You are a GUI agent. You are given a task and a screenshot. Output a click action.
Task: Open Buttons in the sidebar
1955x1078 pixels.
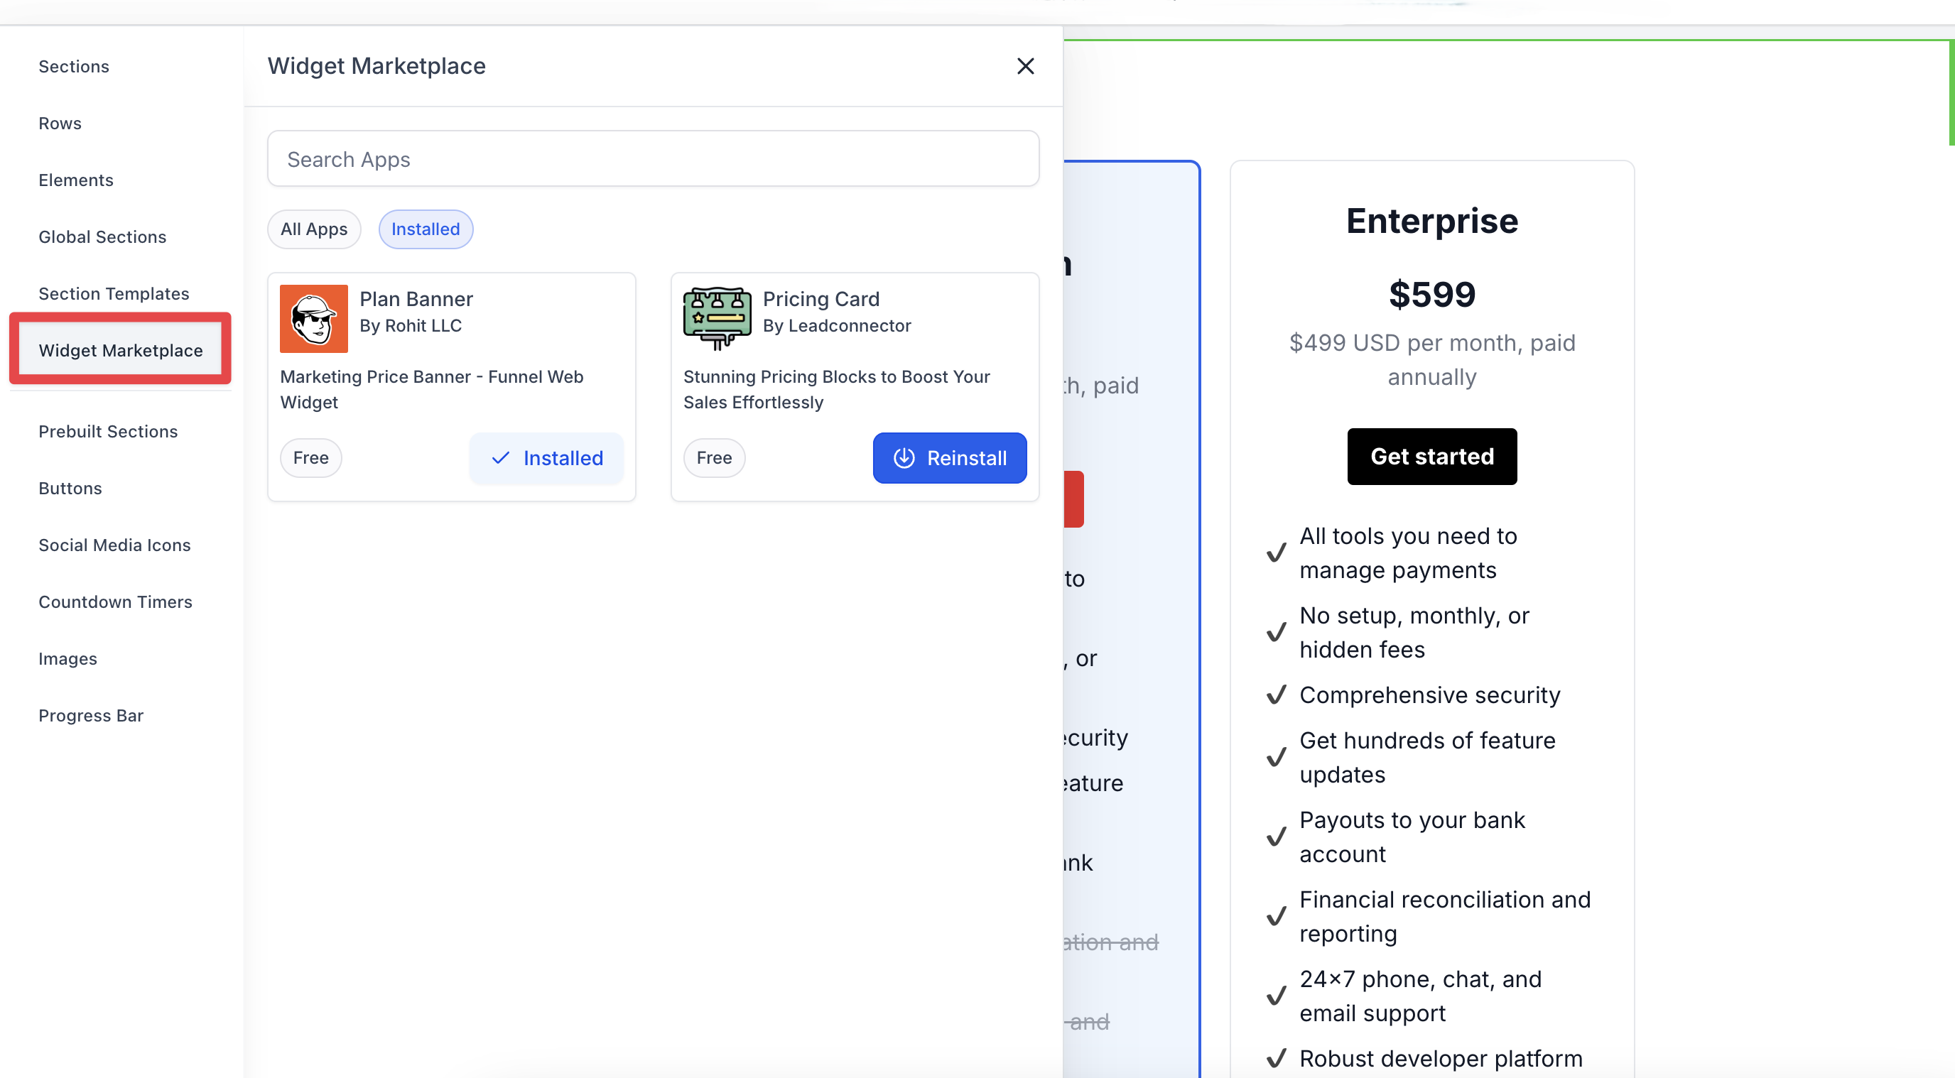pyautogui.click(x=70, y=489)
